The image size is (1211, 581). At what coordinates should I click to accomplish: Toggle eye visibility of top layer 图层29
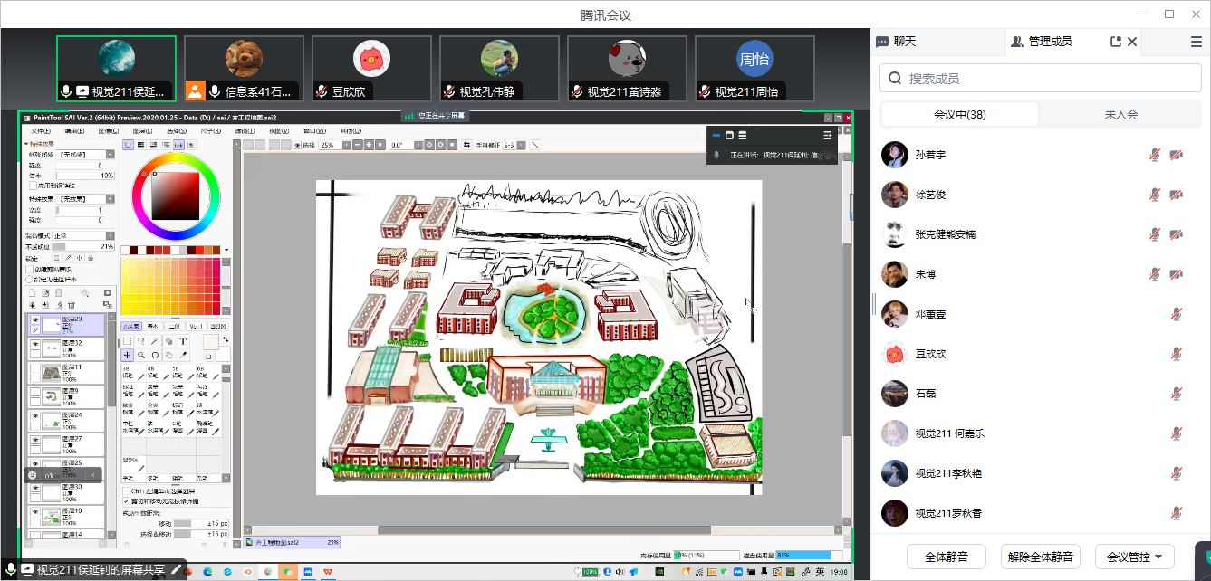[x=35, y=321]
